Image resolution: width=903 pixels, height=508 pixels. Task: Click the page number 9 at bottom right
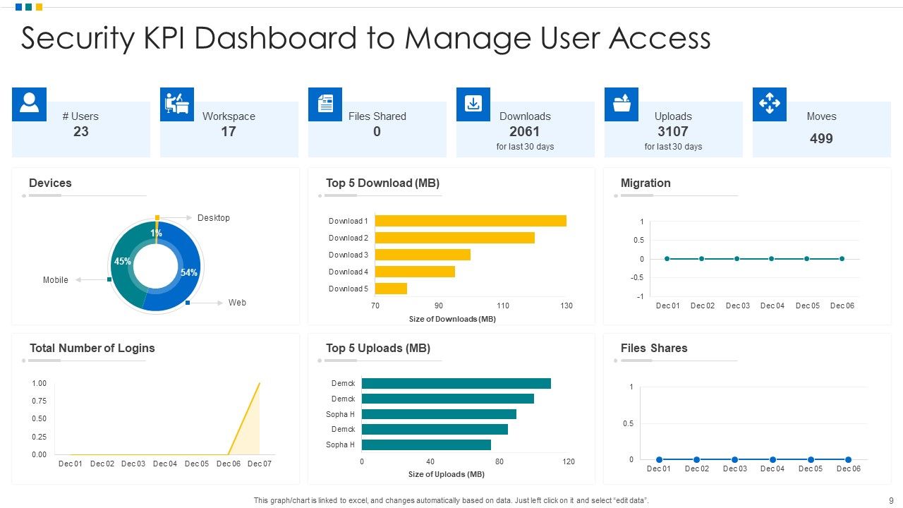[x=892, y=500]
